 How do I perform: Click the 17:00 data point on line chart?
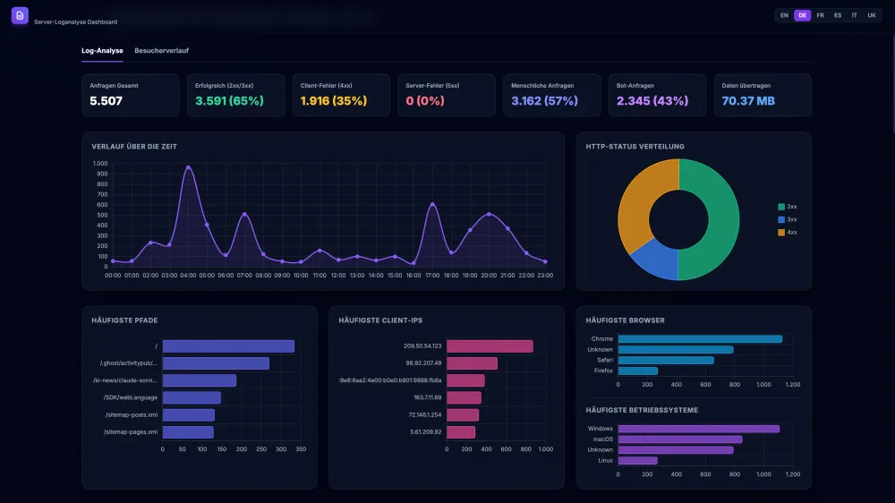(432, 204)
